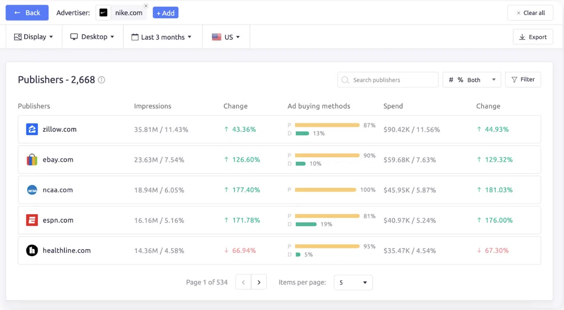This screenshot has height=310, width=564.
Task: Click the blue Back button
Action: click(x=27, y=13)
